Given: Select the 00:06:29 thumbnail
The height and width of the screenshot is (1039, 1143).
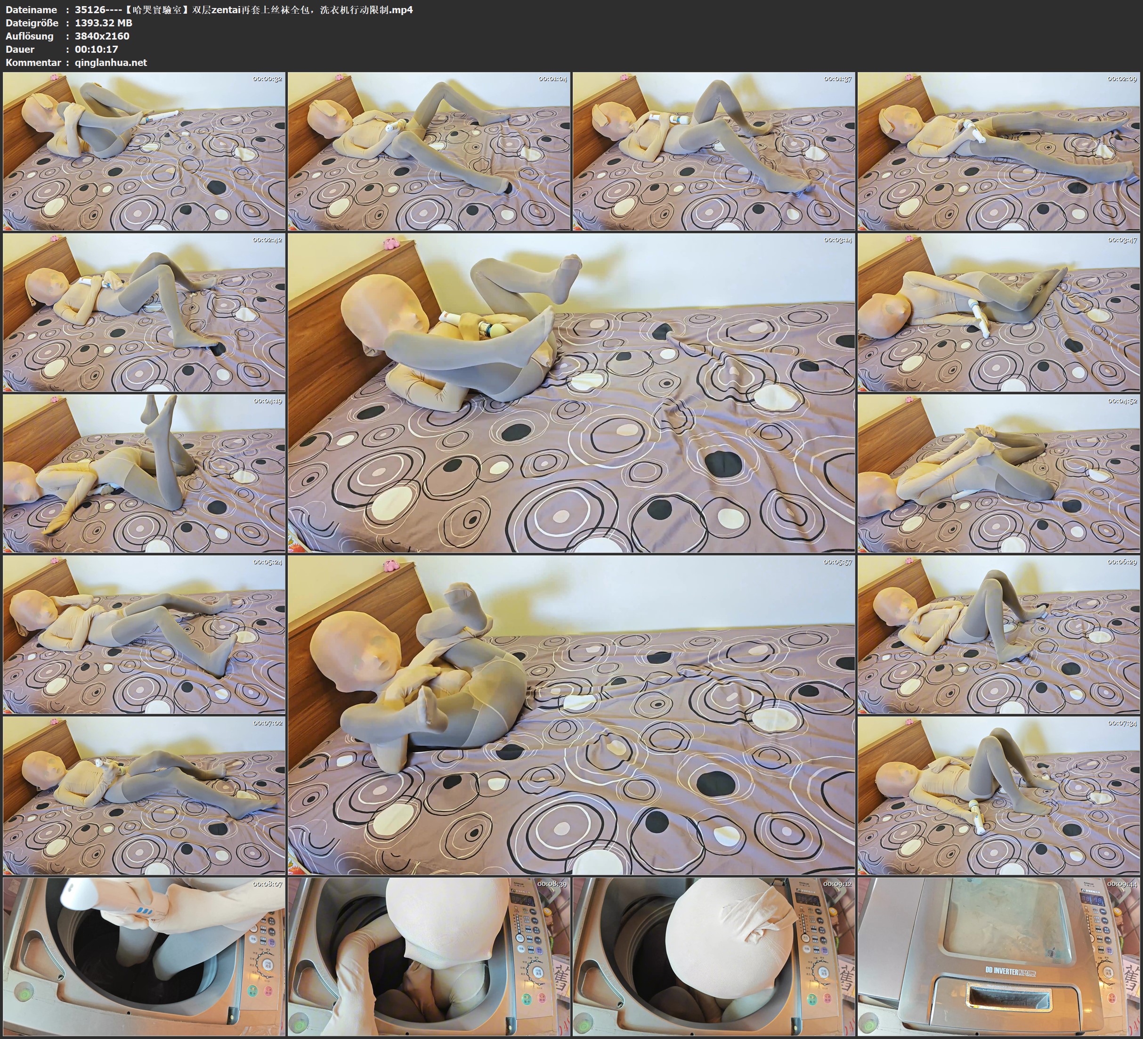Looking at the screenshot, I should pyautogui.click(x=998, y=634).
